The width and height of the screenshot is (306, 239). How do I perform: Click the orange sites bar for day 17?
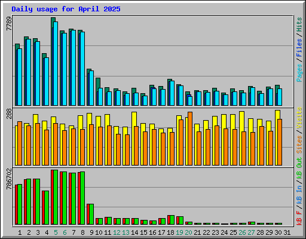[163, 149]
